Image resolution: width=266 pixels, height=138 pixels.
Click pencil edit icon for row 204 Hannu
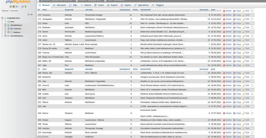244,113
